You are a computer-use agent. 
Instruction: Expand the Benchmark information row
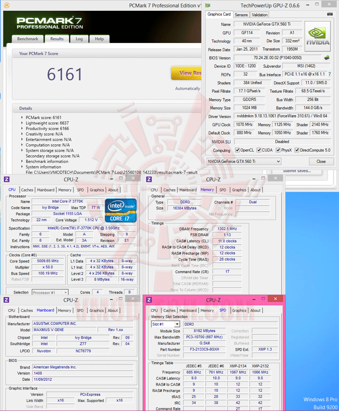[22, 162]
